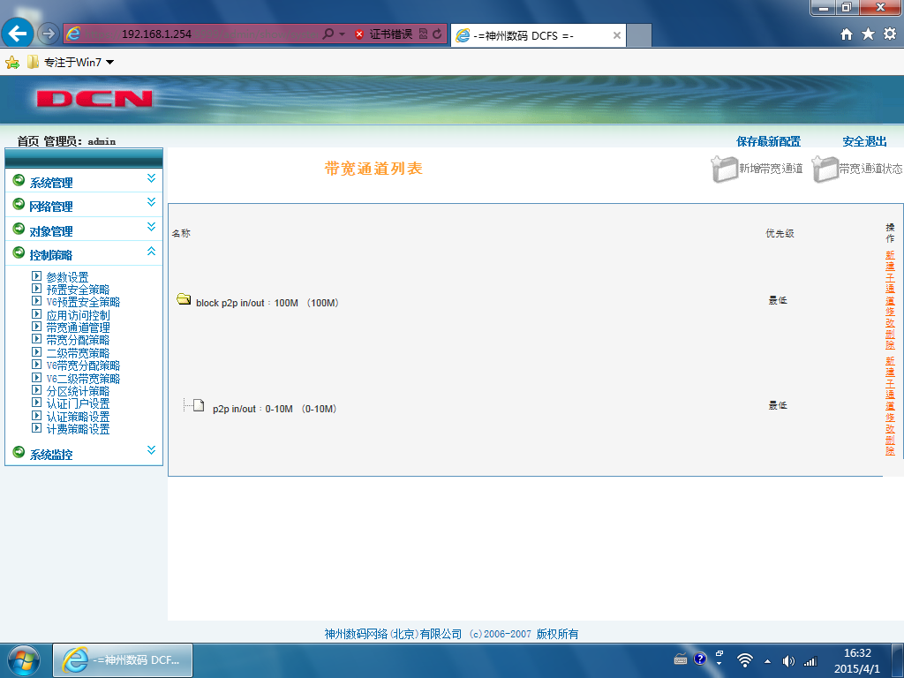Click the taskbar clock showing 16:32
This screenshot has width=904, height=678.
click(857, 660)
